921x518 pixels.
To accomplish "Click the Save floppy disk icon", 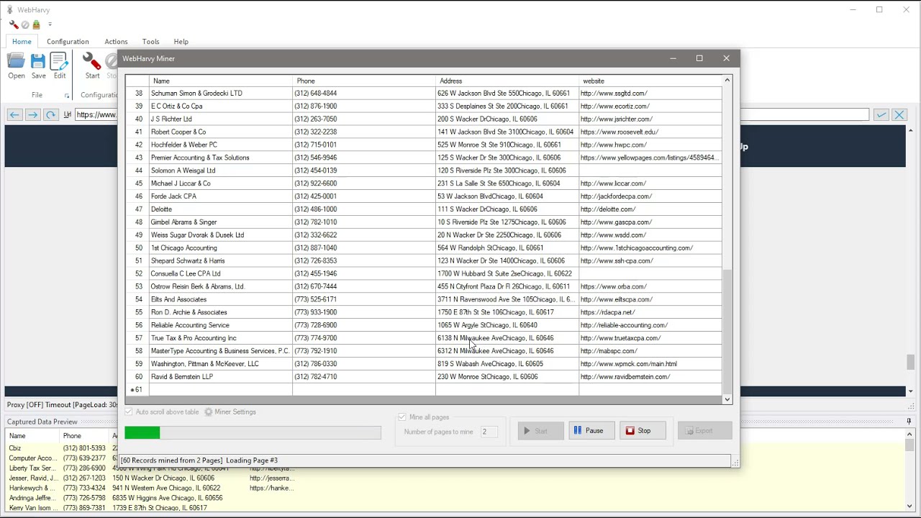I will [38, 65].
